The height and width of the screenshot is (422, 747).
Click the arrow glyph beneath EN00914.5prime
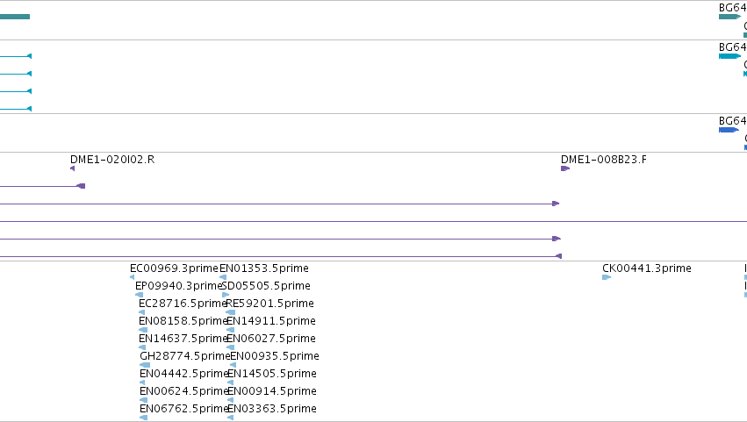(231, 400)
